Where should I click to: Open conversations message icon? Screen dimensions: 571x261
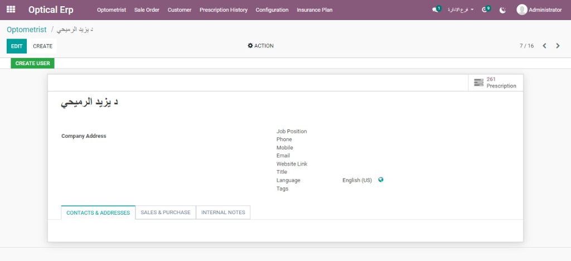(435, 10)
